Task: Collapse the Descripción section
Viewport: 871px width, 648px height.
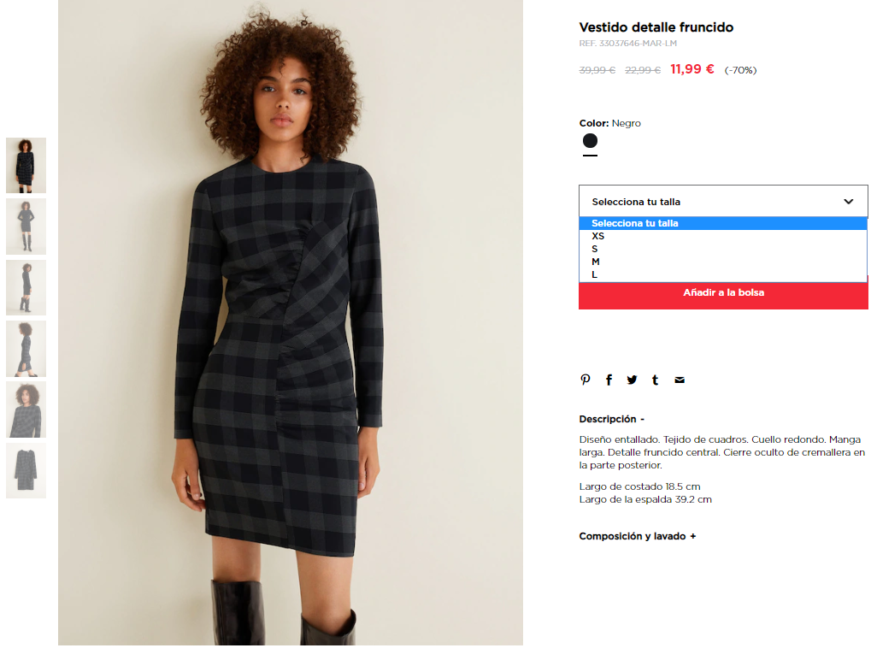Action: click(612, 419)
